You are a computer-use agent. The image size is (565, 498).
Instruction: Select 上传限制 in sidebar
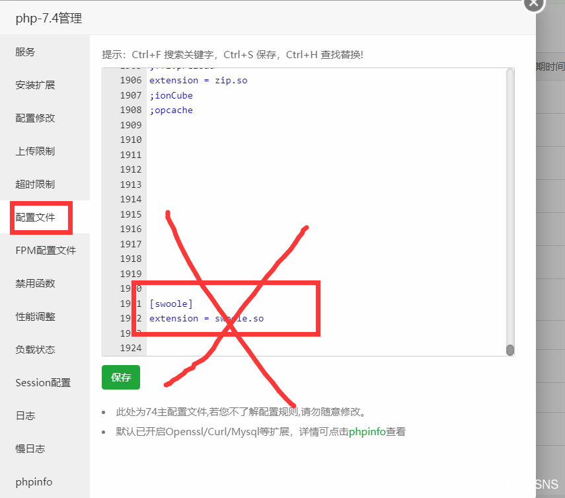pos(35,151)
